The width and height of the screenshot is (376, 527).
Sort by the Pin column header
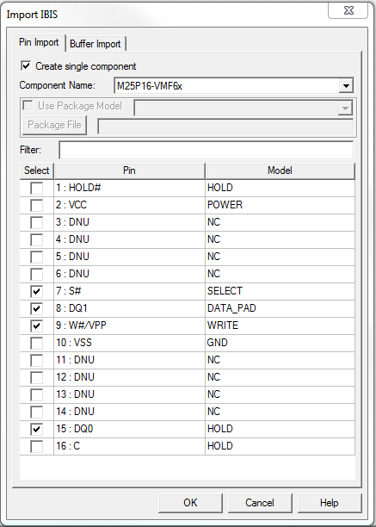coord(129,170)
